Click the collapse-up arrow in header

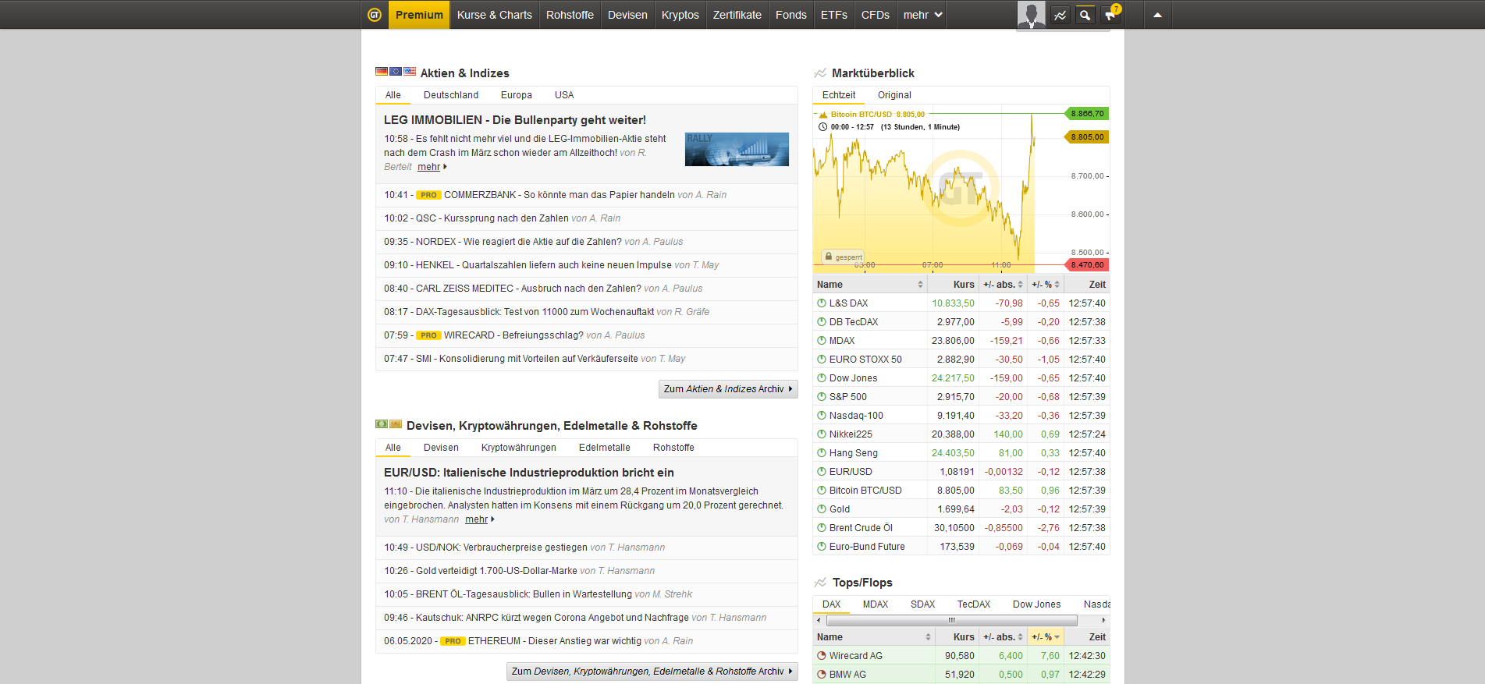click(1157, 15)
